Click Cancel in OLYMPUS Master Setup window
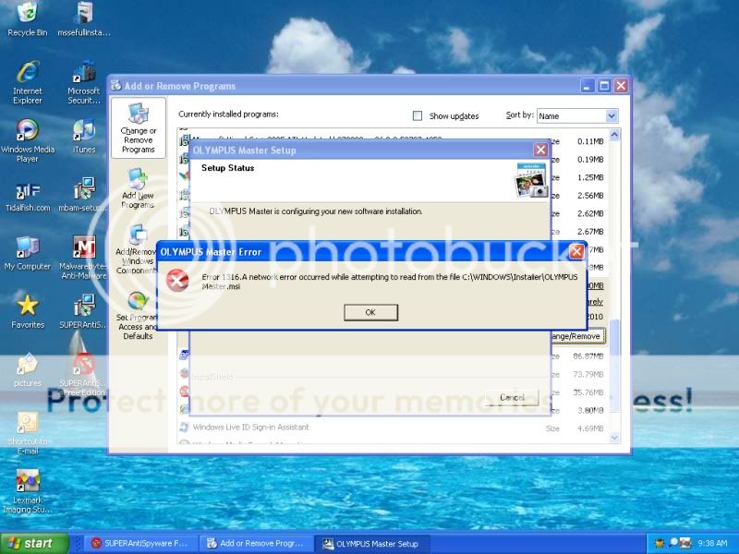Image resolution: width=739 pixels, height=554 pixels. click(512, 398)
